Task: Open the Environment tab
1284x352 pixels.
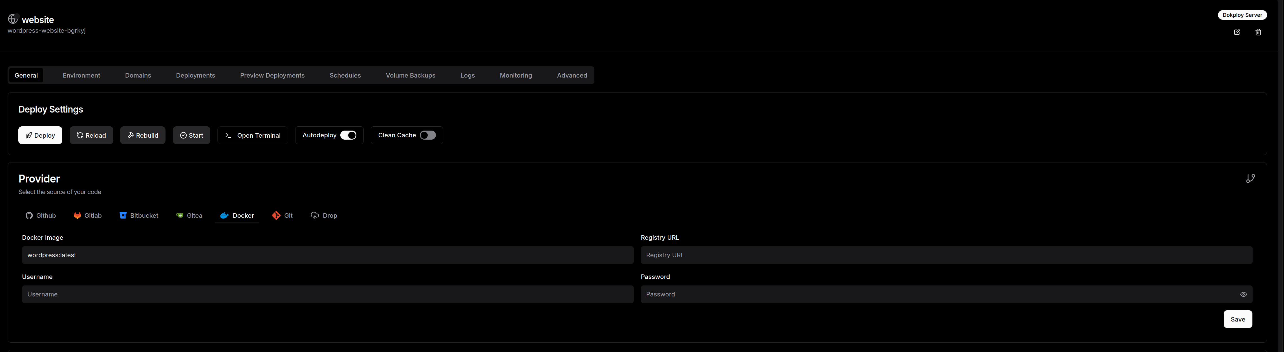Action: [81, 75]
